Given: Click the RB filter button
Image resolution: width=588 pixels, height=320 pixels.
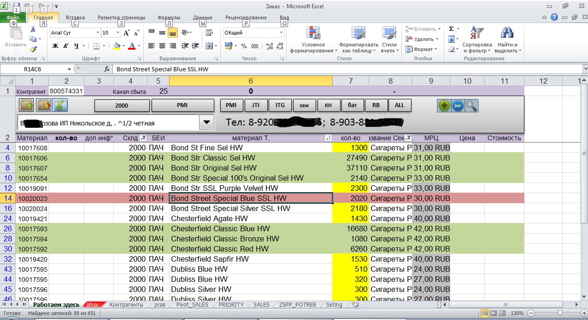Looking at the screenshot, I should coord(376,105).
